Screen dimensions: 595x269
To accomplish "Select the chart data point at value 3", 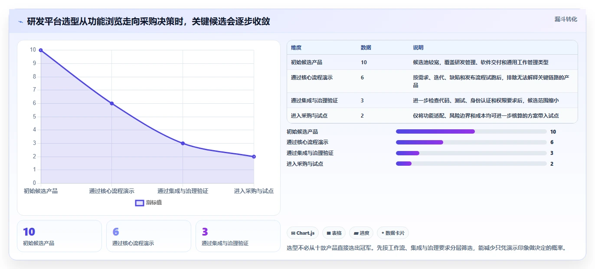I will [183, 143].
